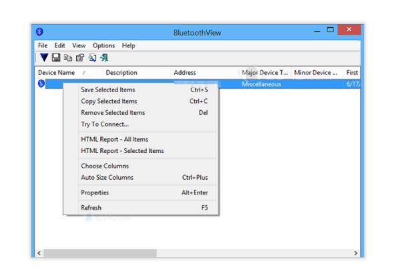Image resolution: width=402 pixels, height=274 pixels.
Task: Click the Miscellaneous cell in device row
Action: tap(262, 84)
